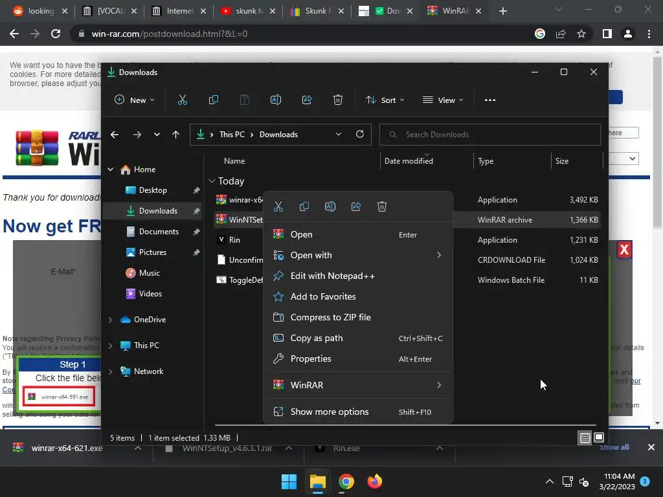Choose Add to Favorites
663x497 pixels.
pos(358,296)
